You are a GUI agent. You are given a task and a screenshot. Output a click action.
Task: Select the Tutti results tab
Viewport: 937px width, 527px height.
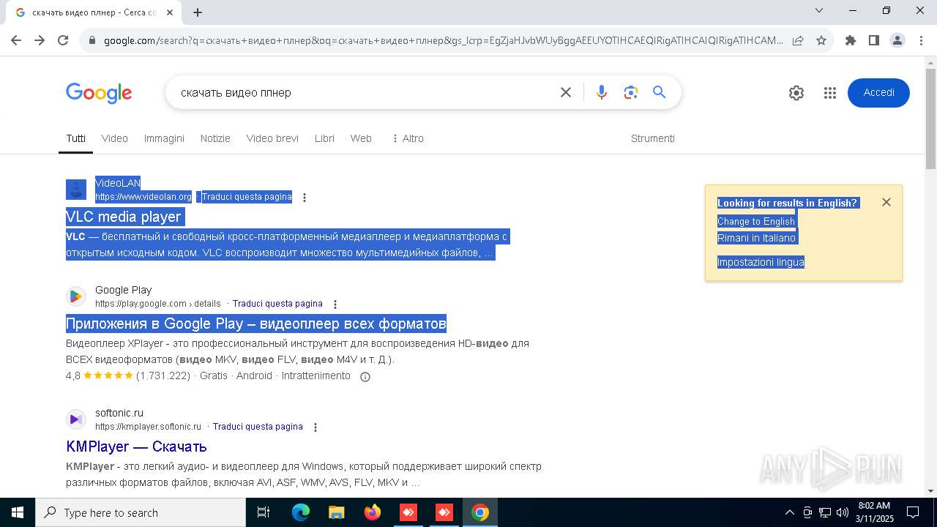[75, 138]
